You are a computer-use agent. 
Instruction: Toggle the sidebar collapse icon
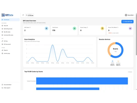coord(23,15)
